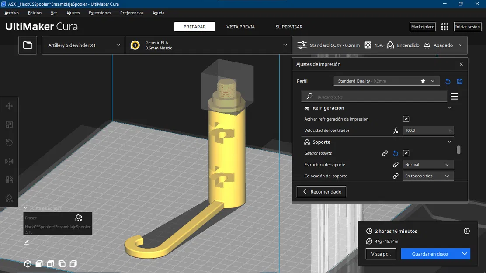Click the settings list scrollbar

(x=458, y=150)
